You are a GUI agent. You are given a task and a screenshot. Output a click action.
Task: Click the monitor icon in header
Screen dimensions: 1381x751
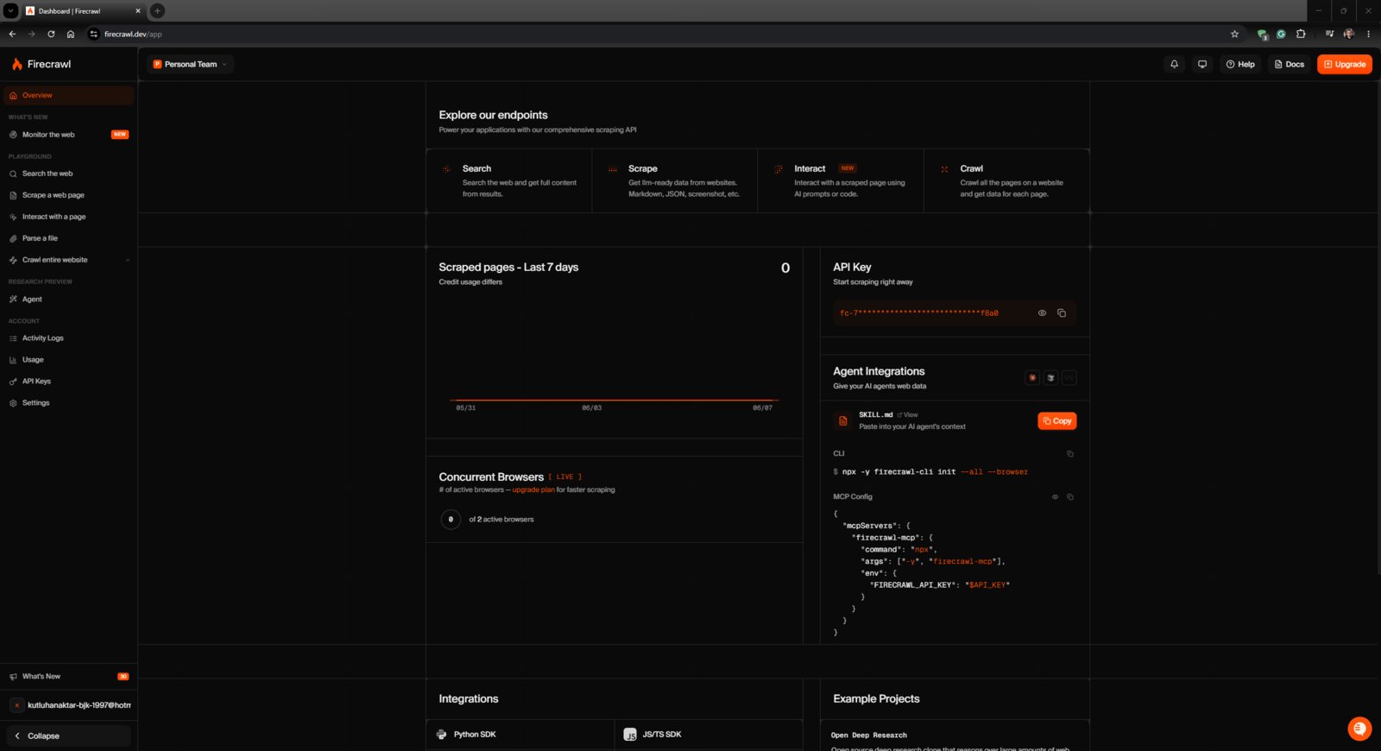point(1201,64)
